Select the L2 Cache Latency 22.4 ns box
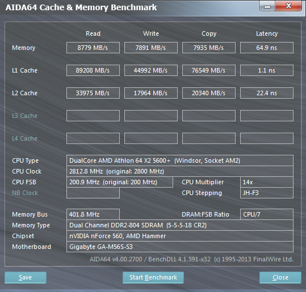The image size is (306, 292). click(x=267, y=93)
